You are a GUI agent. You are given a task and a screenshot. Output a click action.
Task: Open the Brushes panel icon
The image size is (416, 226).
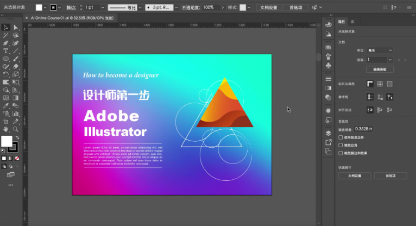[x=328, y=56]
